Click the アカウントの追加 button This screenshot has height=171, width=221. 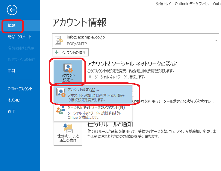click(x=70, y=53)
